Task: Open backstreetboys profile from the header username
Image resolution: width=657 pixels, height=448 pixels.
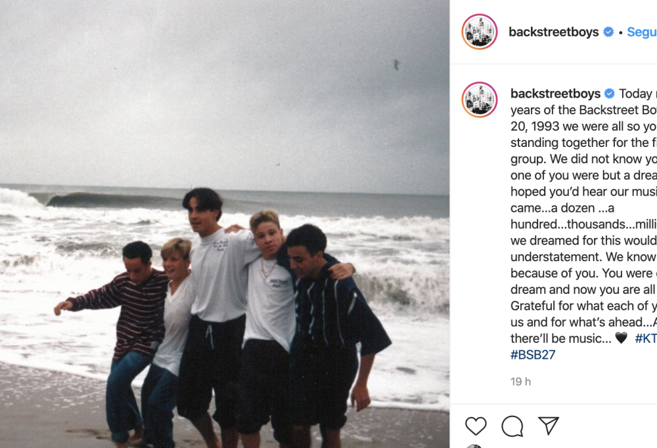Action: coord(554,32)
